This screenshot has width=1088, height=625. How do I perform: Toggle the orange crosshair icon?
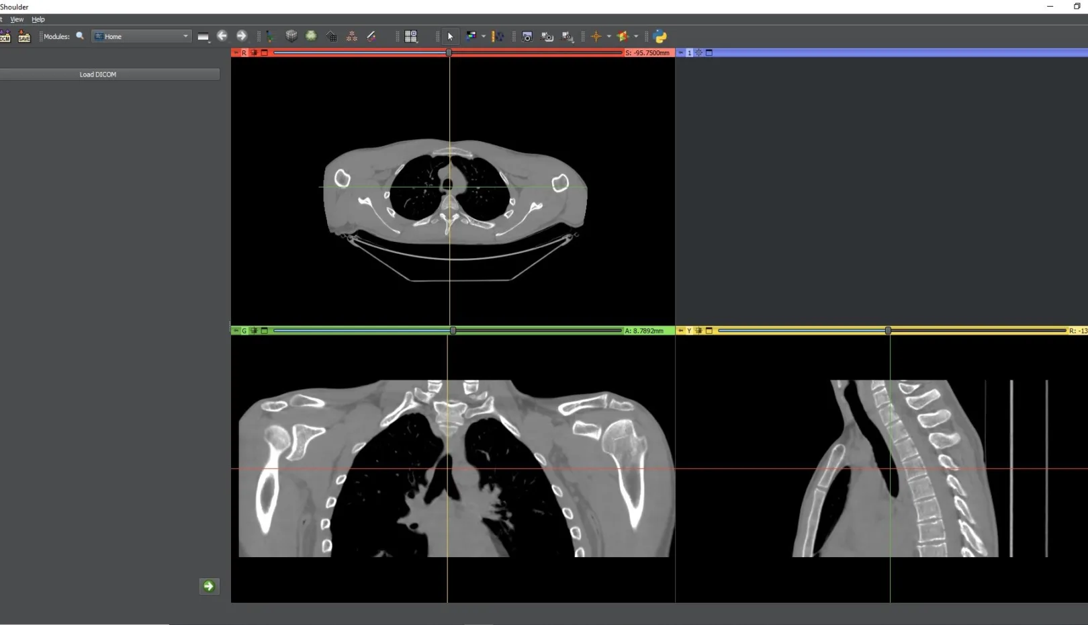(x=596, y=36)
